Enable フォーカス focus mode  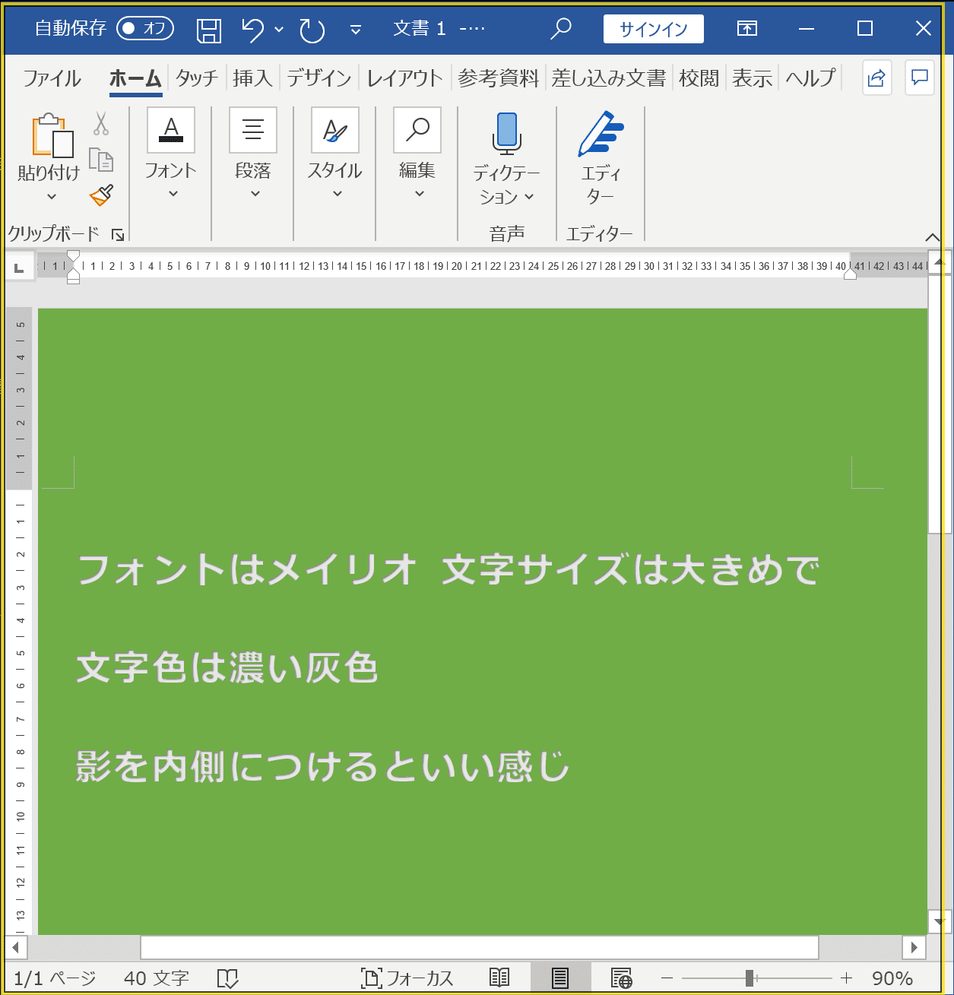click(407, 978)
